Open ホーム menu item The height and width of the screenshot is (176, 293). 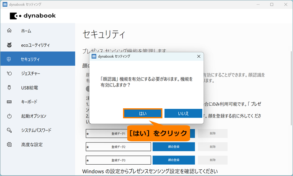pyautogui.click(x=38, y=31)
